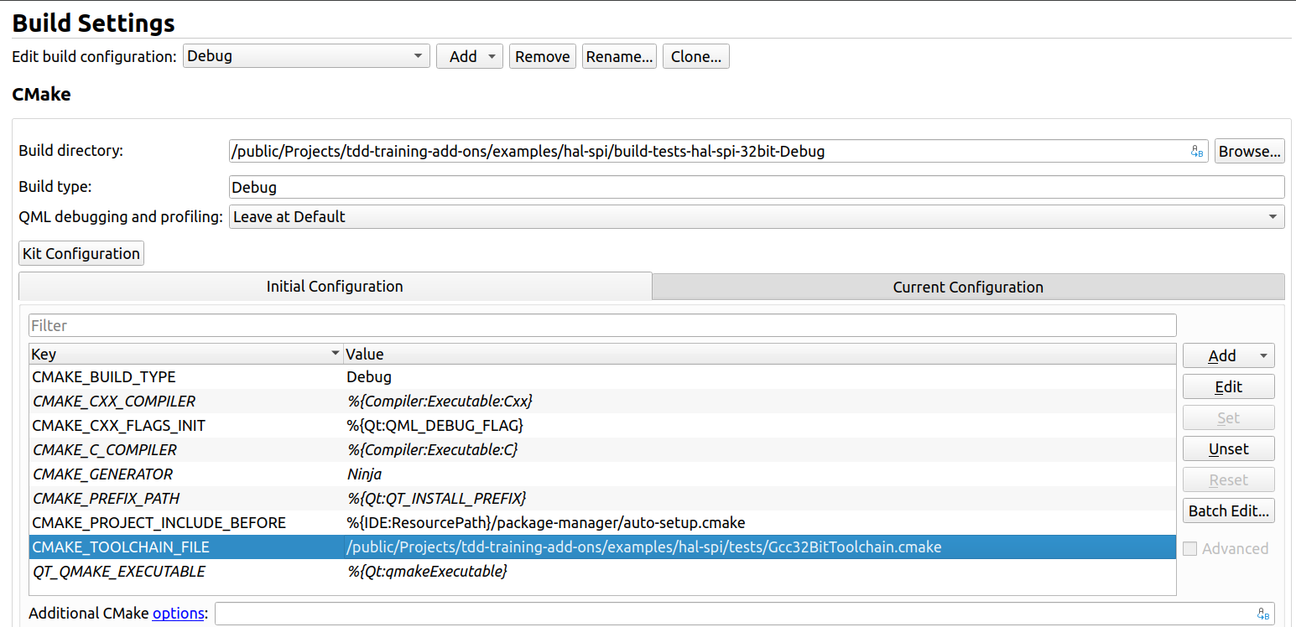The image size is (1296, 627).
Task: Unset the selected CMake variable
Action: pos(1228,448)
